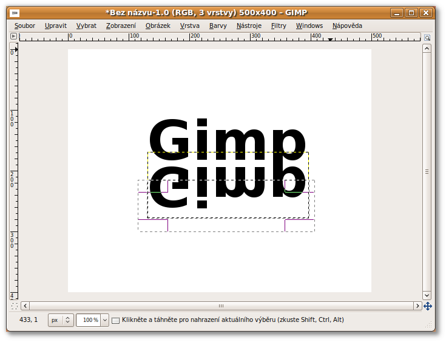Open the Zobrazení menu
This screenshot has height=342, width=446.
(121, 26)
